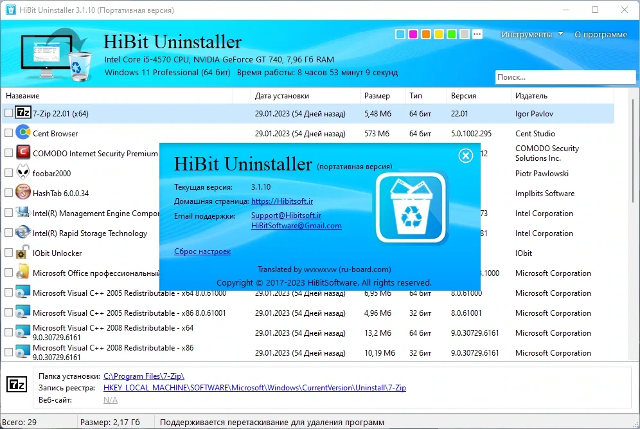
Task: Click the Visual C++ 2005 x64 icon
Action: [x=23, y=292]
